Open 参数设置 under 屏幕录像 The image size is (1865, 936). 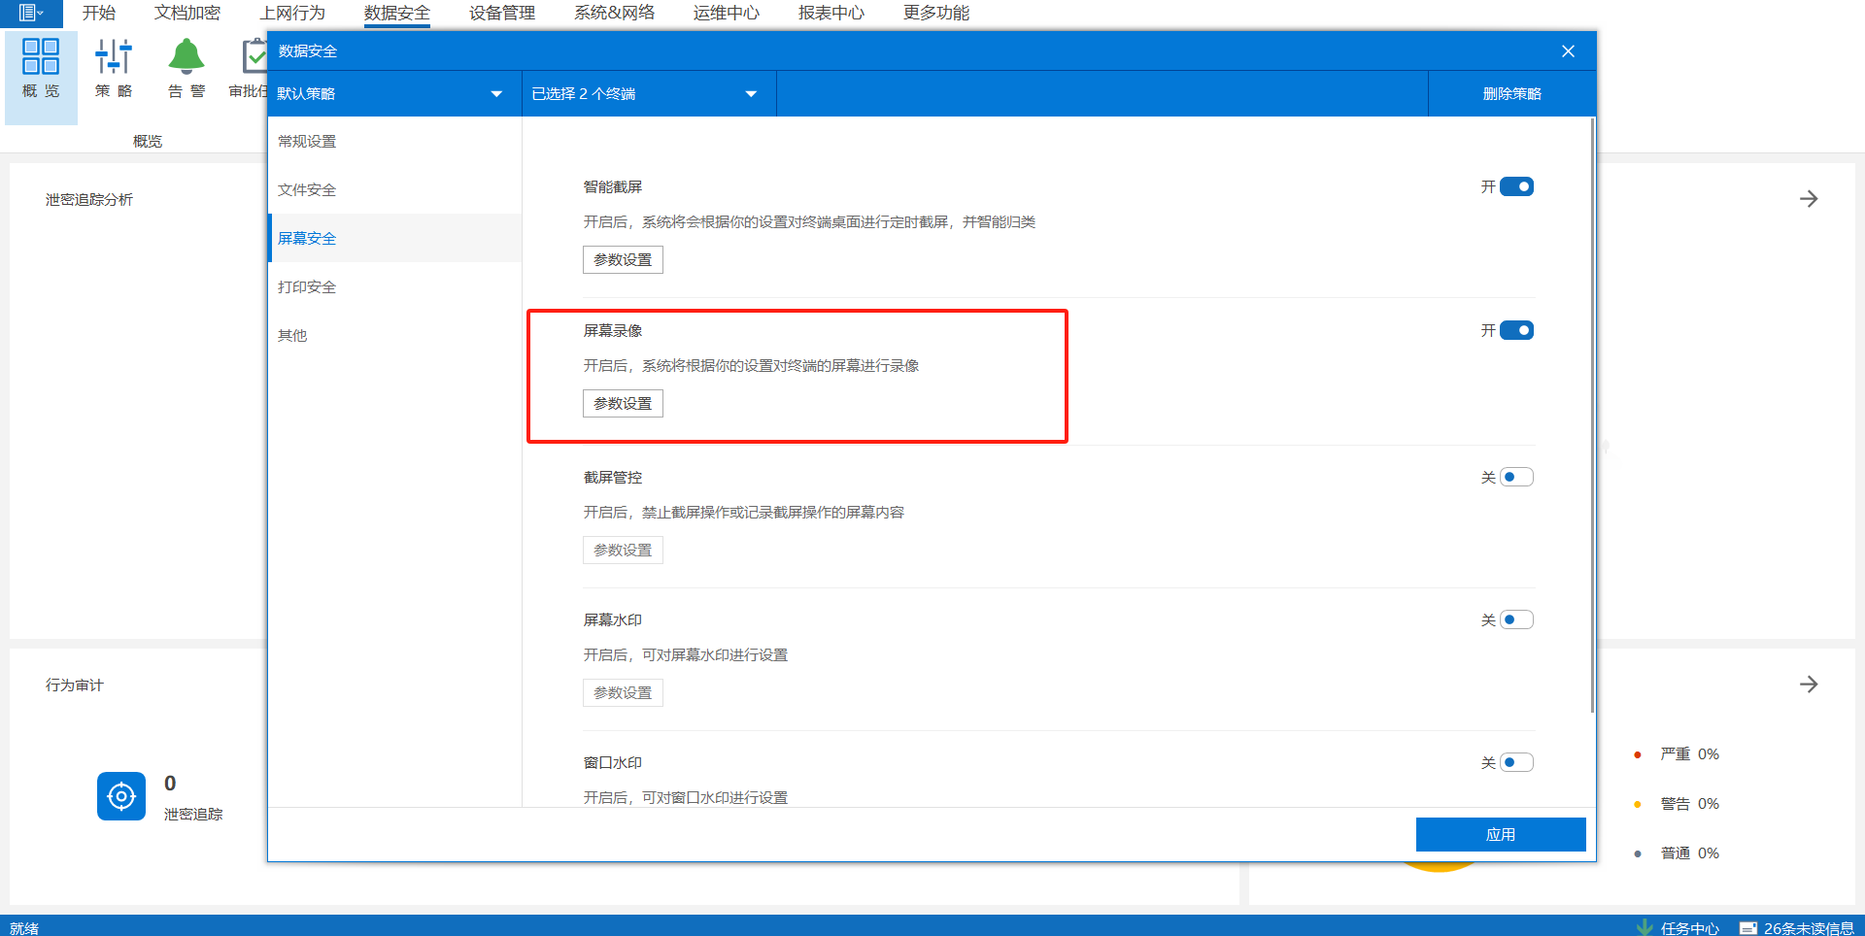click(x=623, y=403)
